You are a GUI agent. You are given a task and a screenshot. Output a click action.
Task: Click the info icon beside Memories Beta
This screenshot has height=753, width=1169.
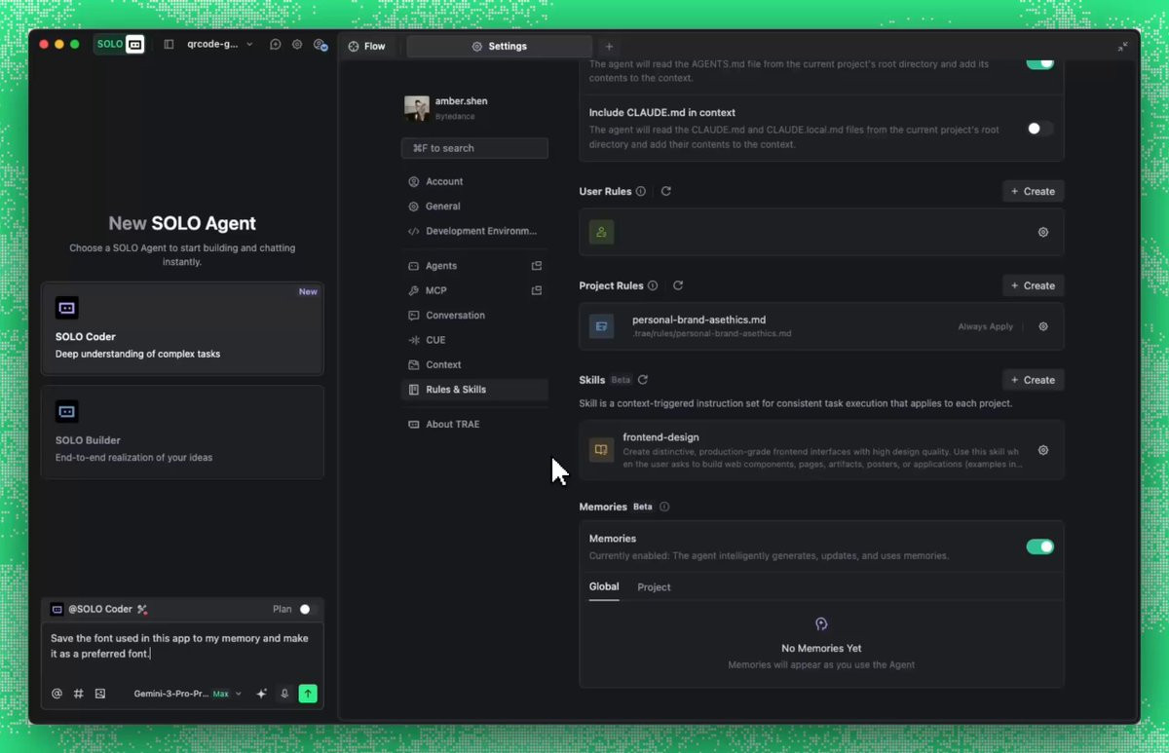664,507
